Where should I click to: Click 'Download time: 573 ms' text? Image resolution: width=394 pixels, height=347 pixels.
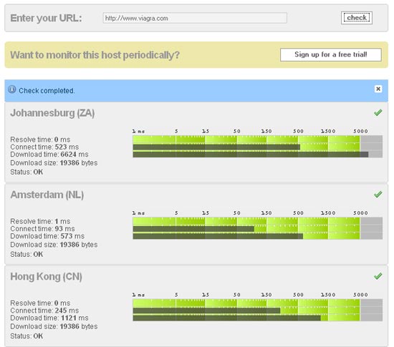tap(47, 236)
